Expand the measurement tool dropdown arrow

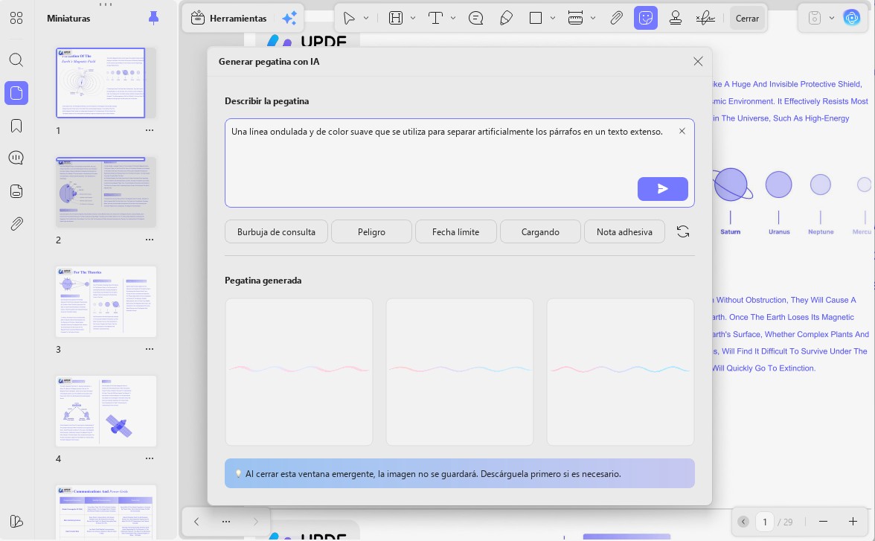point(592,19)
